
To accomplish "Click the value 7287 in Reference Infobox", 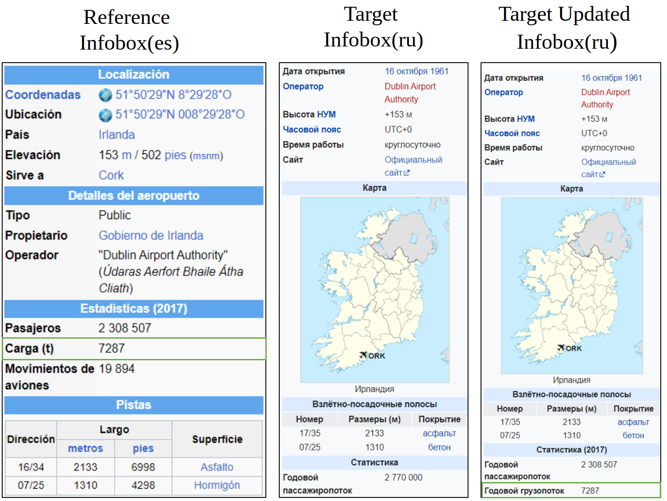I will [x=111, y=349].
